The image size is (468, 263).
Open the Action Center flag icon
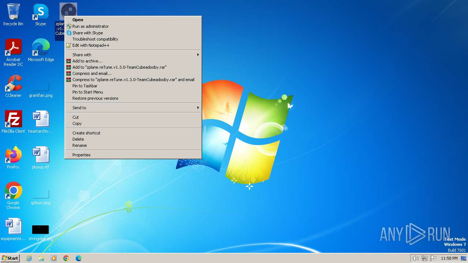(434, 258)
